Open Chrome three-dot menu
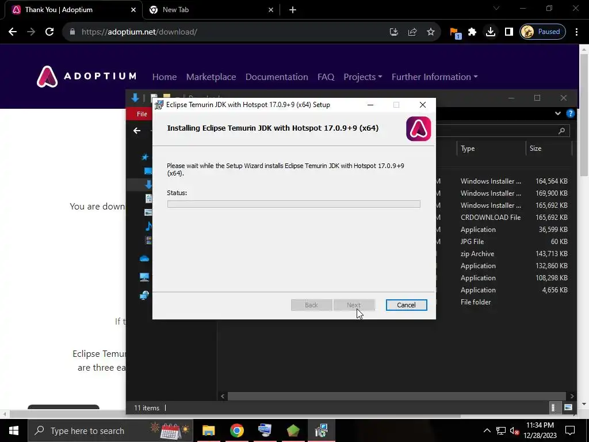The height and width of the screenshot is (442, 589). pos(576,32)
